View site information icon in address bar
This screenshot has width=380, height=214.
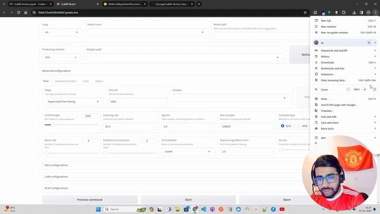pyautogui.click(x=34, y=12)
